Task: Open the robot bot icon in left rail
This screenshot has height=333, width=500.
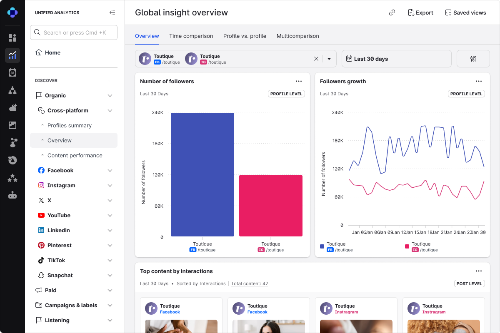Action: point(12,195)
